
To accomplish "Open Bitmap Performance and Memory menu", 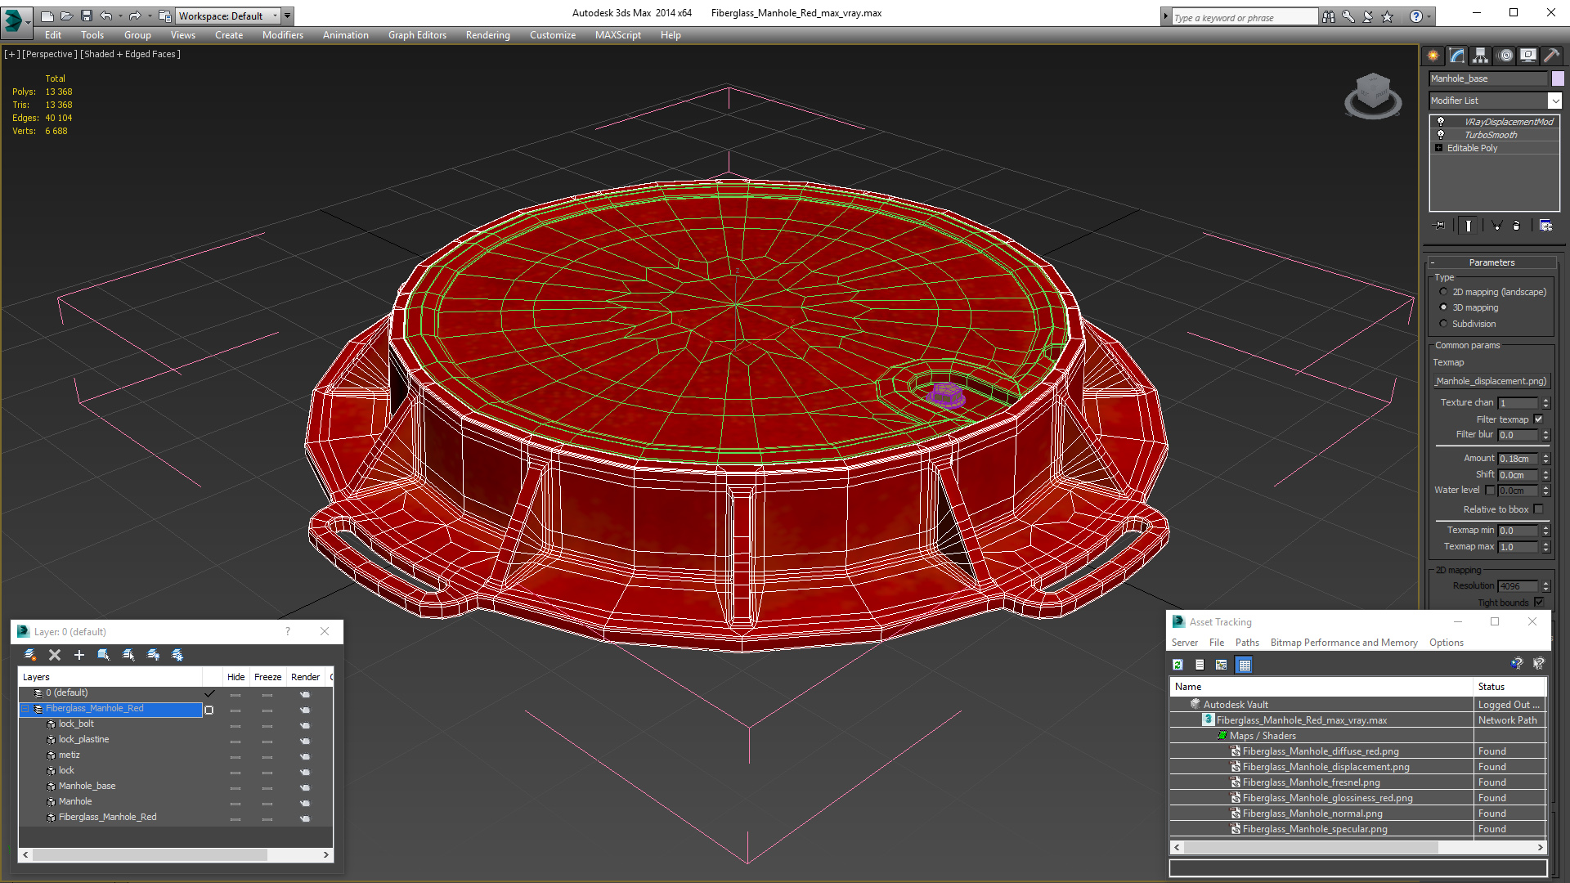I will pos(1343,643).
